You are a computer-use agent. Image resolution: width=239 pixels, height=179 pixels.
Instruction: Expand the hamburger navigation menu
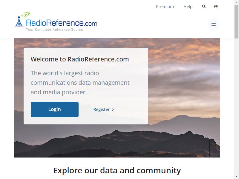coord(214,24)
